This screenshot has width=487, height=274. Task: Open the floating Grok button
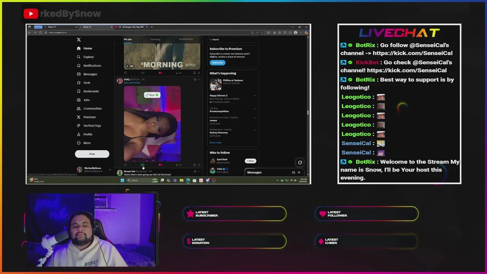[300, 162]
